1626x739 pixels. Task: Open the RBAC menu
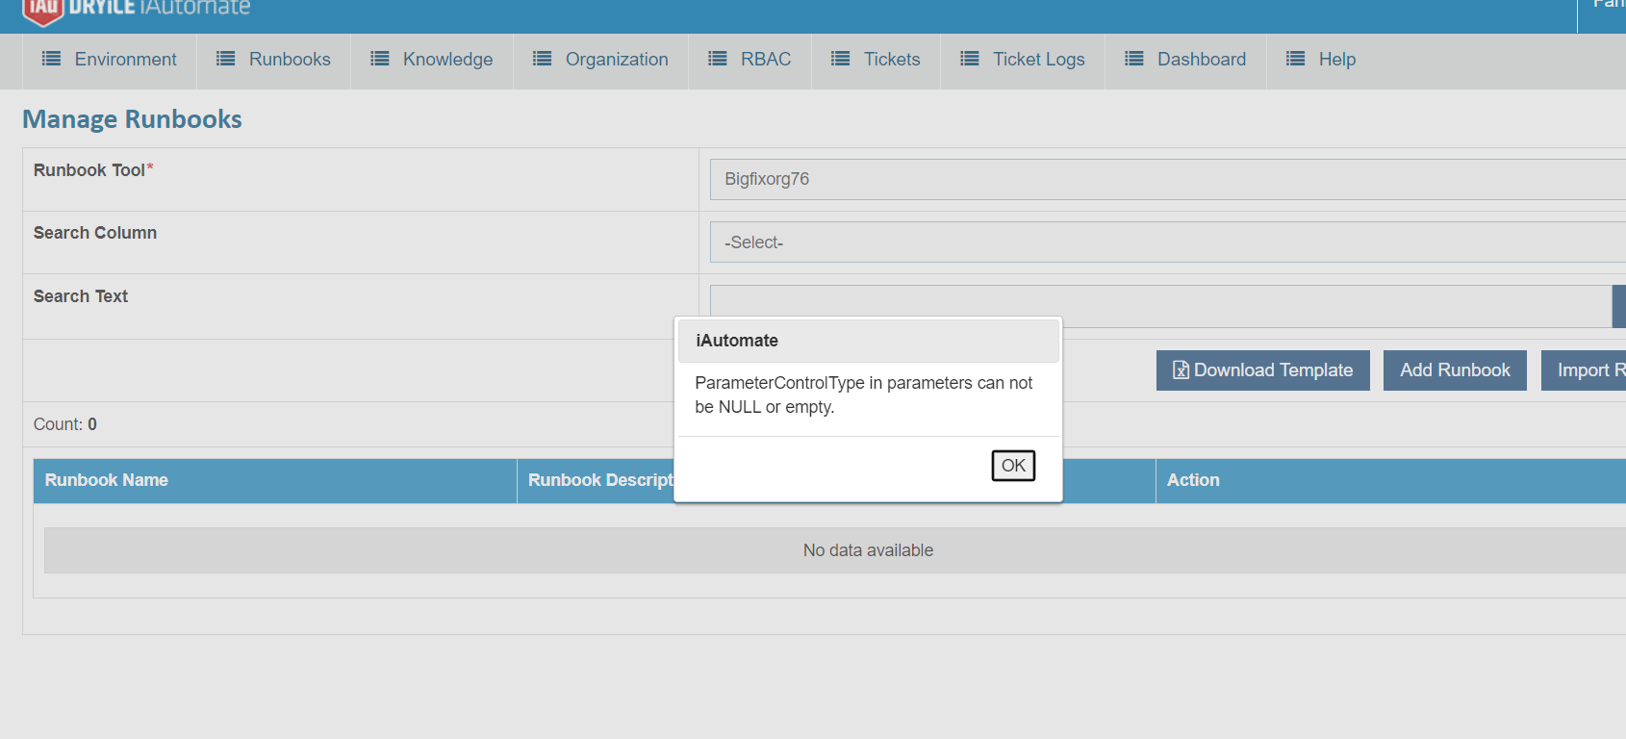tap(750, 60)
